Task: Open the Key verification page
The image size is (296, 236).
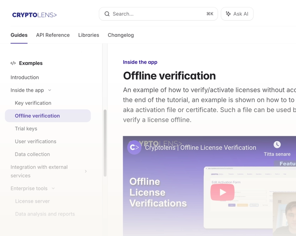Action: click(33, 103)
